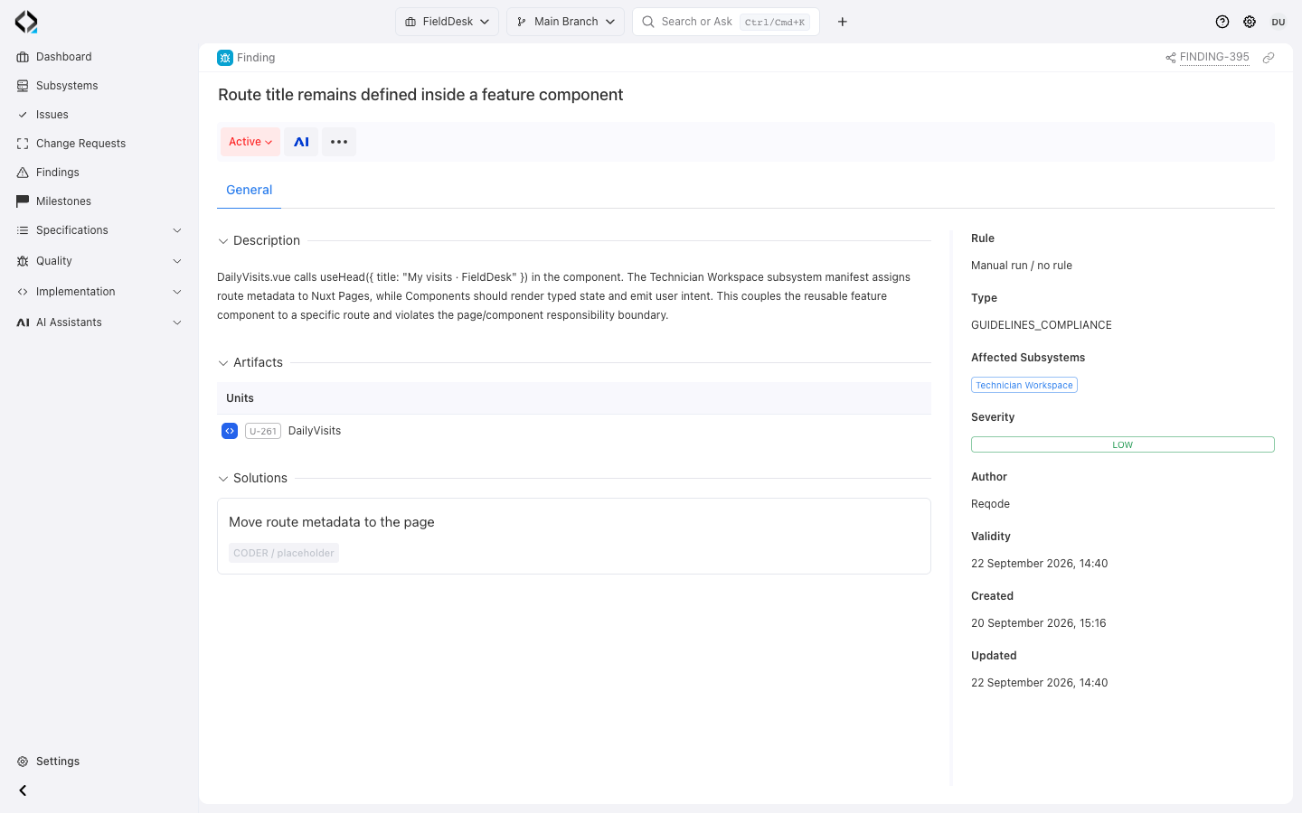
Task: Open the DU user avatar menu
Action: click(1278, 22)
